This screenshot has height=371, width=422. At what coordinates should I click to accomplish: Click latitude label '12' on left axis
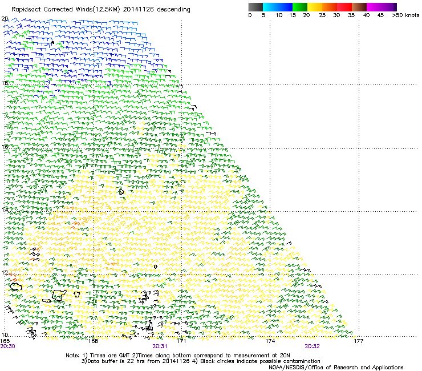point(5,273)
